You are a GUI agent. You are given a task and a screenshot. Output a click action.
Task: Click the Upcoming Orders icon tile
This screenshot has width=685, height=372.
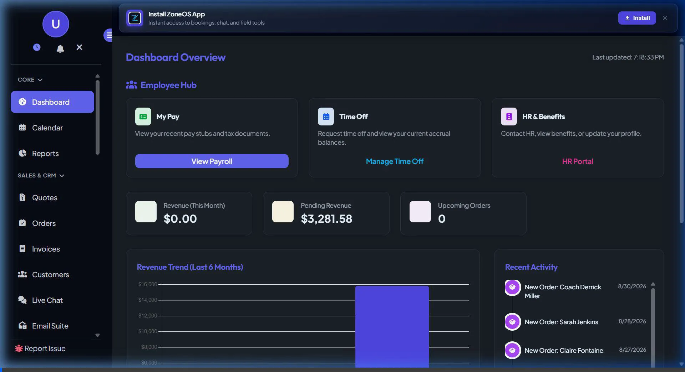(x=420, y=212)
